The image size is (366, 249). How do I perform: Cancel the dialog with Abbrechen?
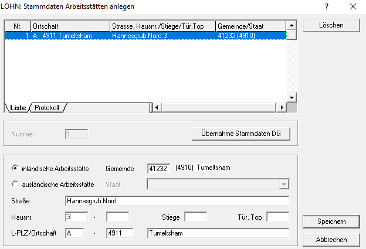click(x=331, y=239)
